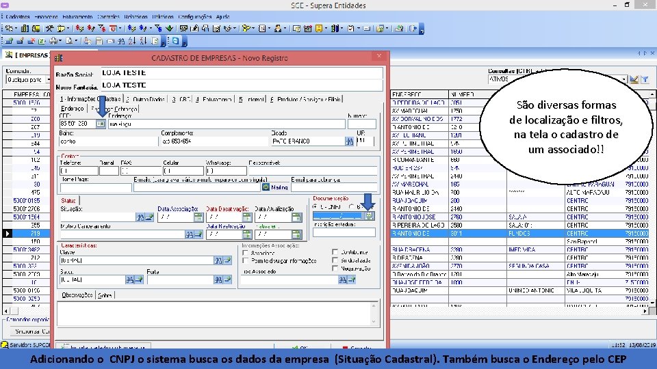
Task: Select the CNPJ radio button
Action: (x=315, y=206)
